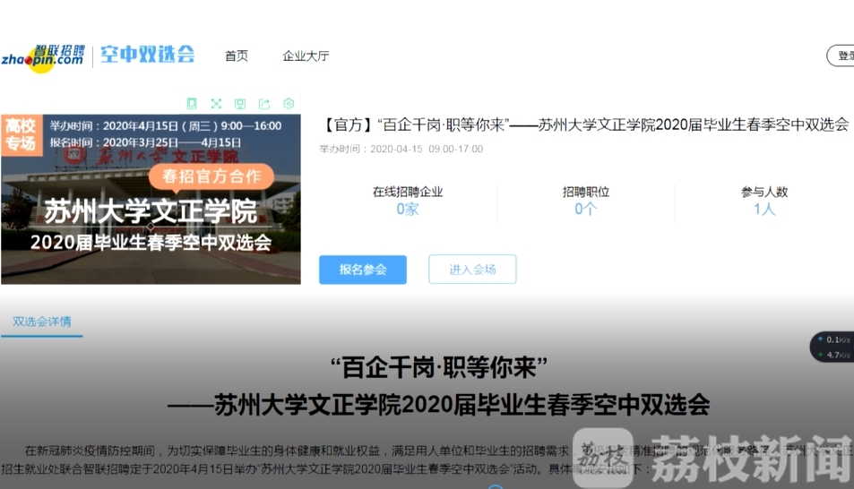Image resolution: width=854 pixels, height=489 pixels.
Task: Click the "百企千岗·职等你来" heading
Action: tap(439, 367)
